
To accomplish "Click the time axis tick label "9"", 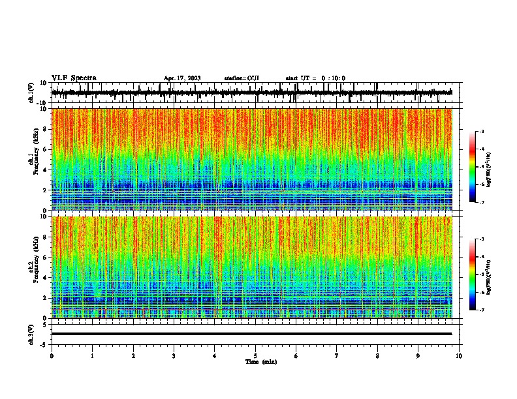I will click(x=418, y=356).
